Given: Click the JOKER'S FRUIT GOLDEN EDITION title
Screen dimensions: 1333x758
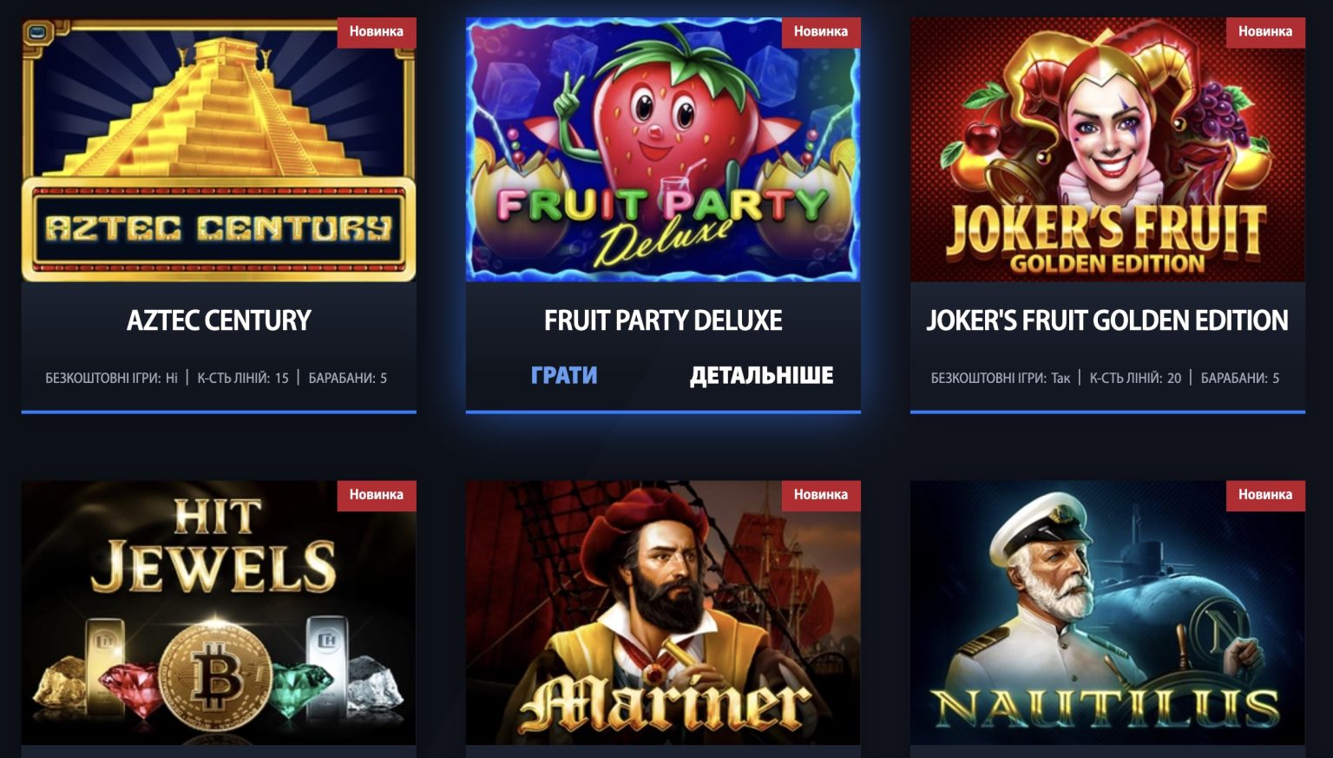Looking at the screenshot, I should [1107, 320].
